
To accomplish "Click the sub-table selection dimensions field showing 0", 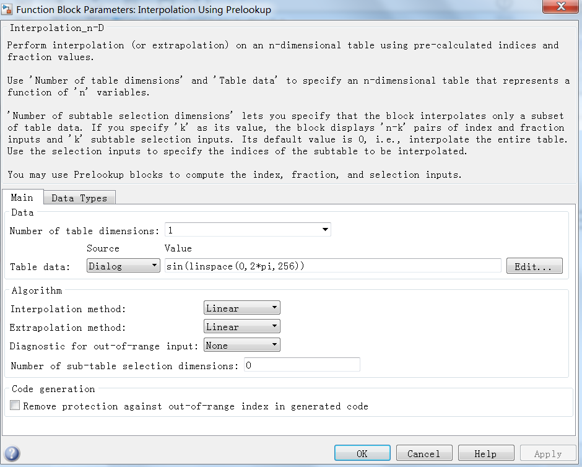I will point(302,364).
